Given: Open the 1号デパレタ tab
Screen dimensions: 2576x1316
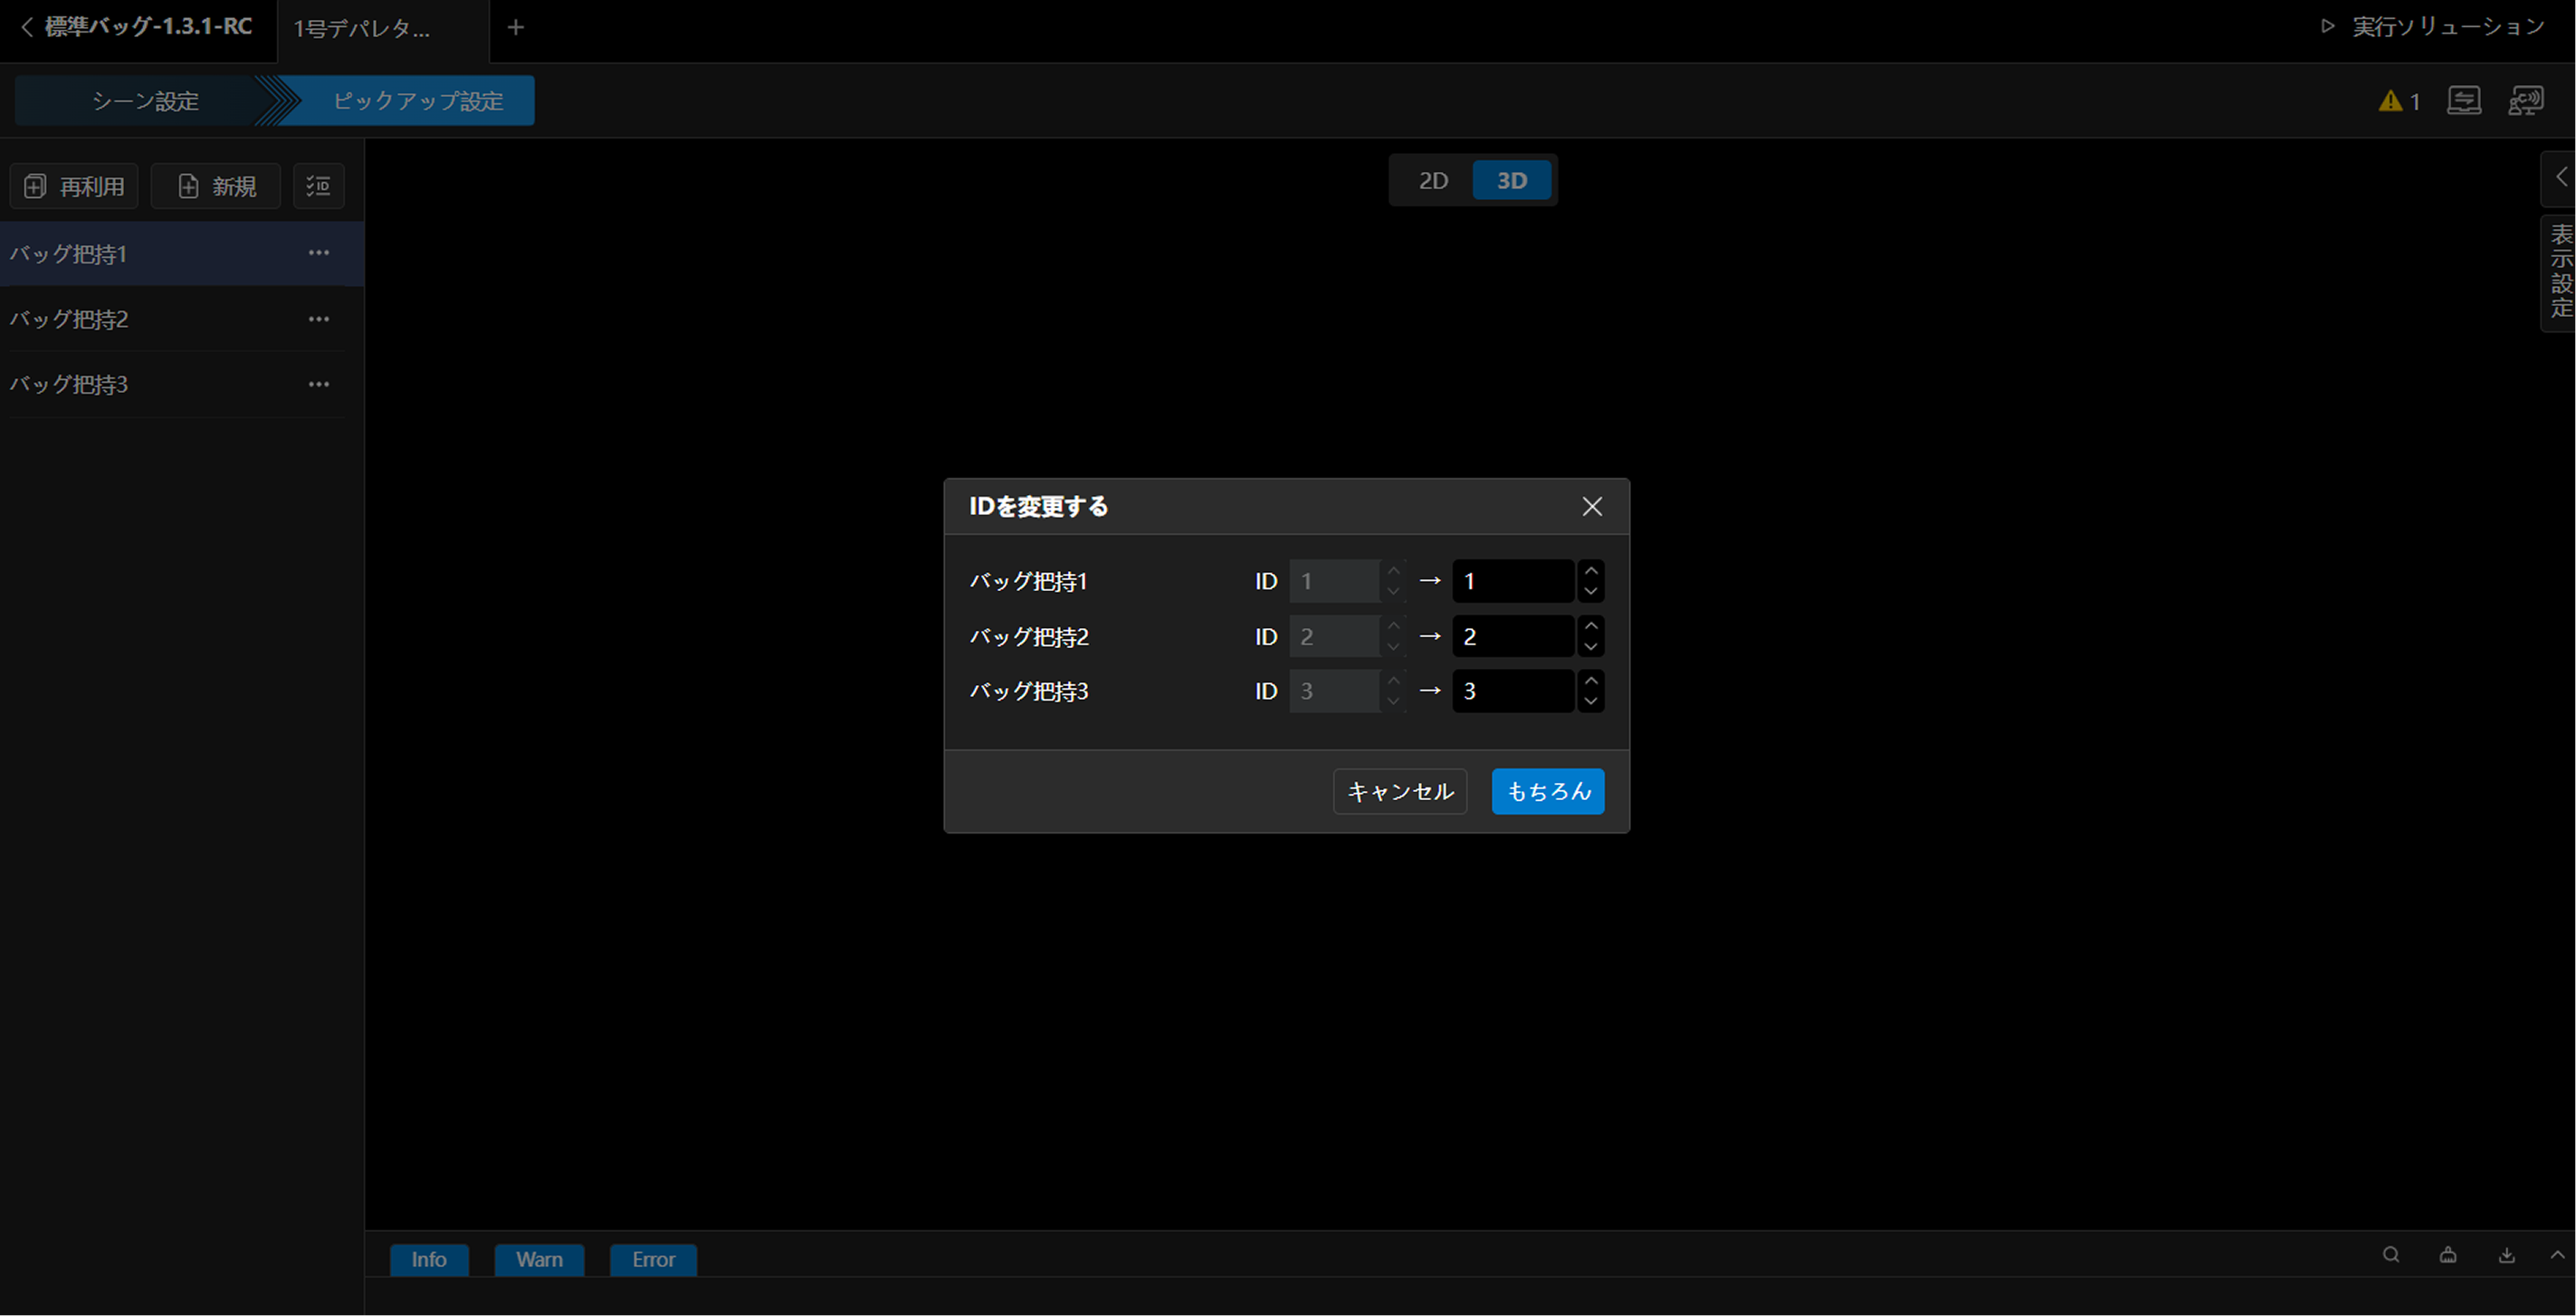Looking at the screenshot, I should 362,29.
